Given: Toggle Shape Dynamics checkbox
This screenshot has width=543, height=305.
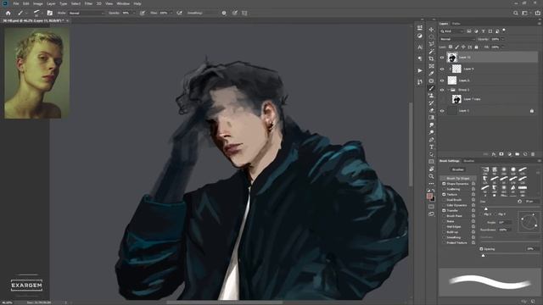Looking at the screenshot, I should (444, 184).
